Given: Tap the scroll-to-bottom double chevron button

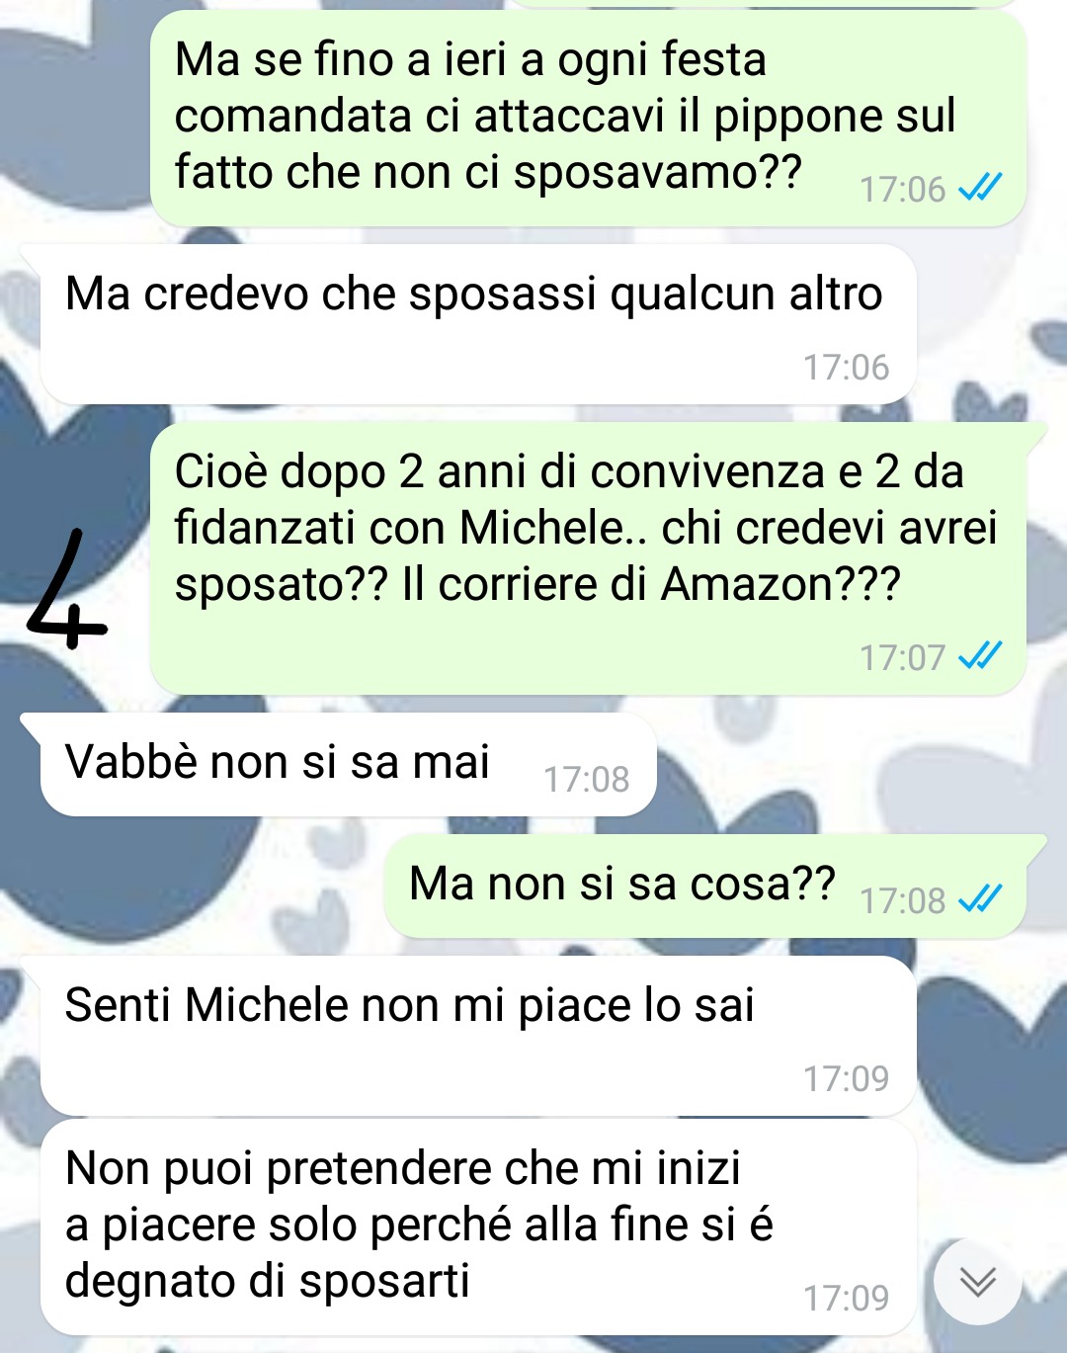Looking at the screenshot, I should click(x=977, y=1282).
